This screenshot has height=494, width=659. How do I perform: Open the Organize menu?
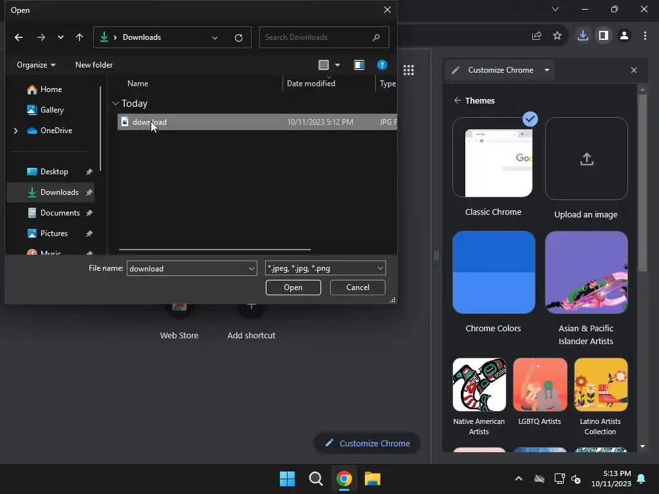(x=36, y=65)
